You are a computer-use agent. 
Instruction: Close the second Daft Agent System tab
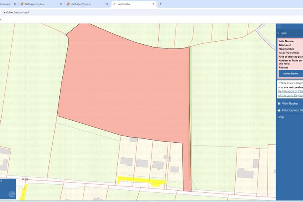107,4
